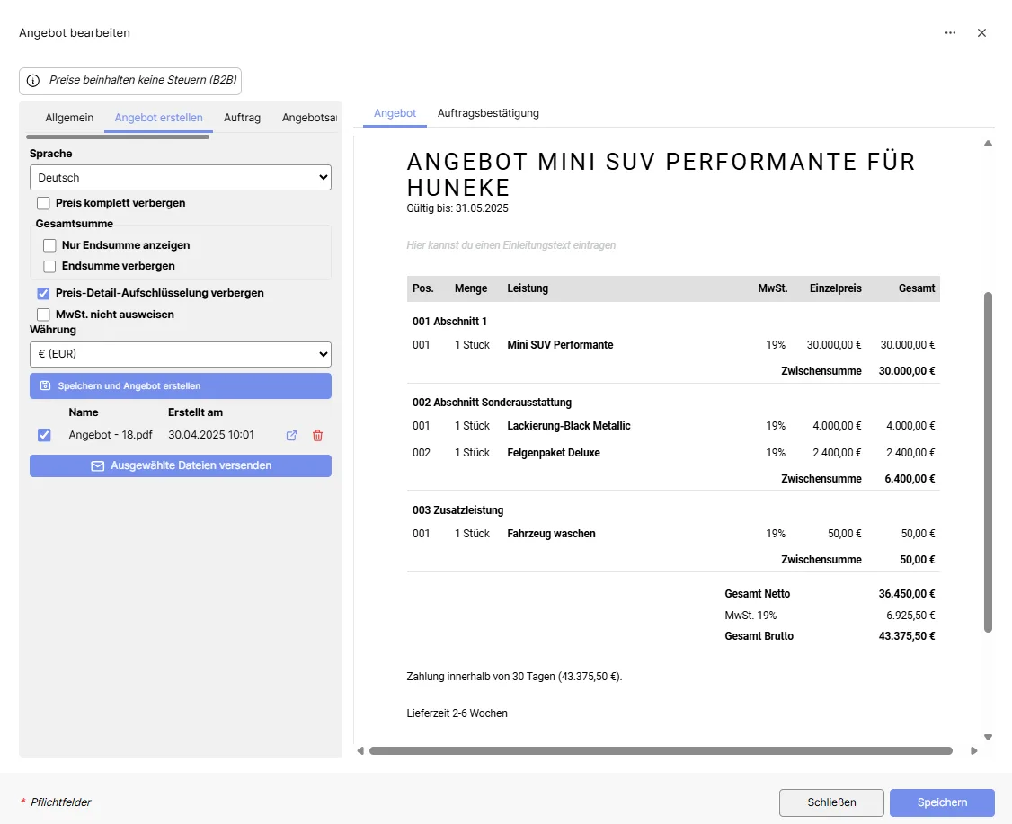
Task: Click the info icon beside tax notice
Action: (x=33, y=81)
